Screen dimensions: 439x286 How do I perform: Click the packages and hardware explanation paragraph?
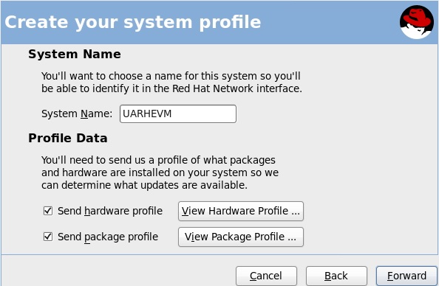160,172
